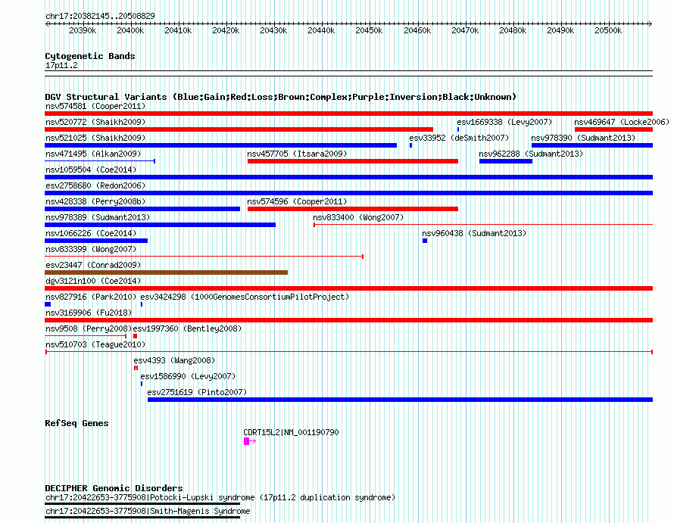The image size is (674, 523).
Task: Click dgv3121n100 (Coe2014) variant label
Action: (93, 281)
